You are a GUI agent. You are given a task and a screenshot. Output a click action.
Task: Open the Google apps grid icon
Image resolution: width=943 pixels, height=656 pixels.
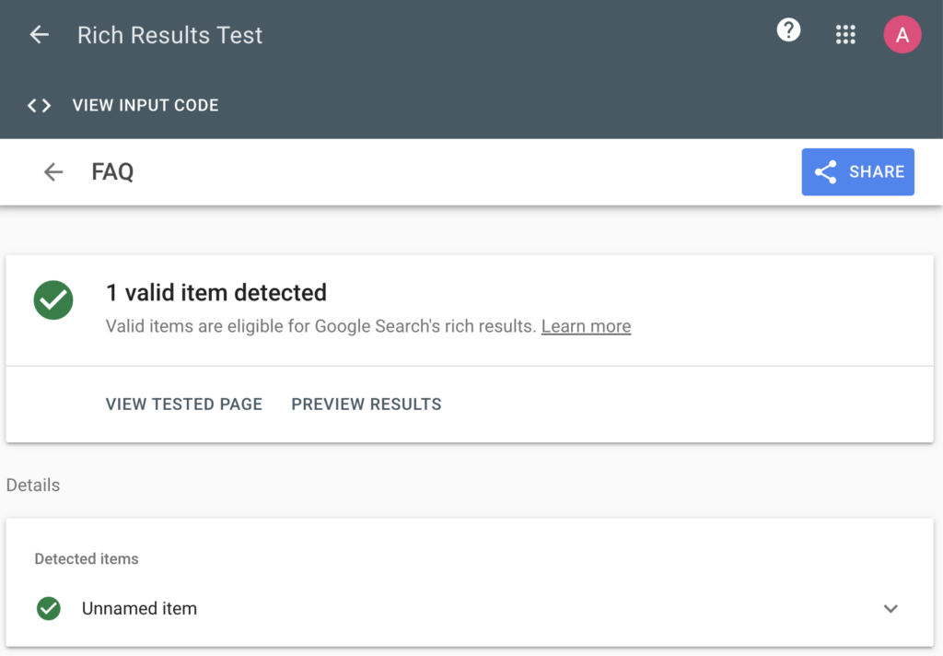pyautogui.click(x=845, y=35)
